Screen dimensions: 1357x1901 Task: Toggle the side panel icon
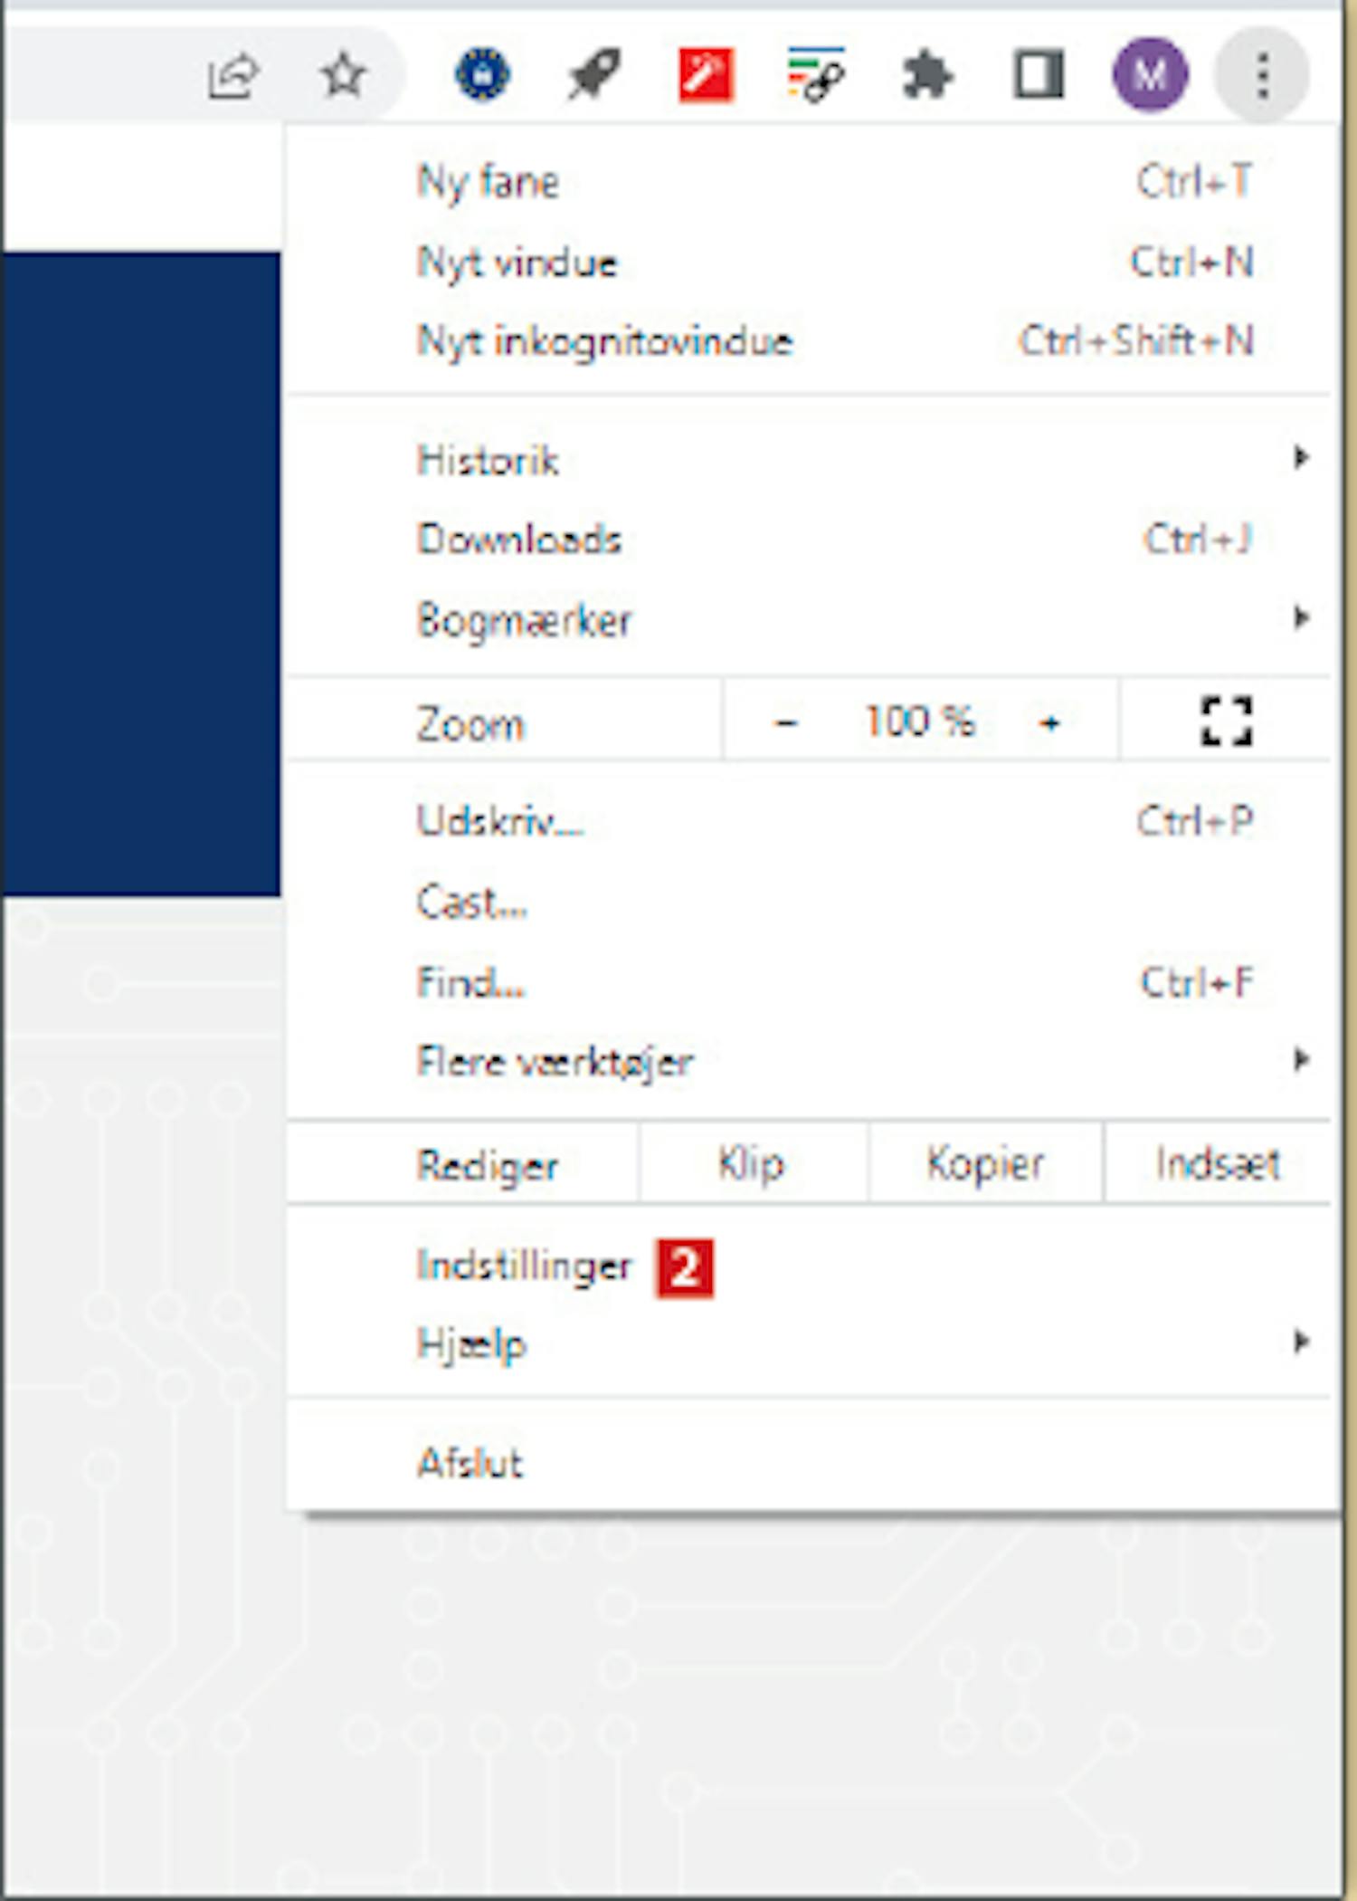pos(1039,74)
